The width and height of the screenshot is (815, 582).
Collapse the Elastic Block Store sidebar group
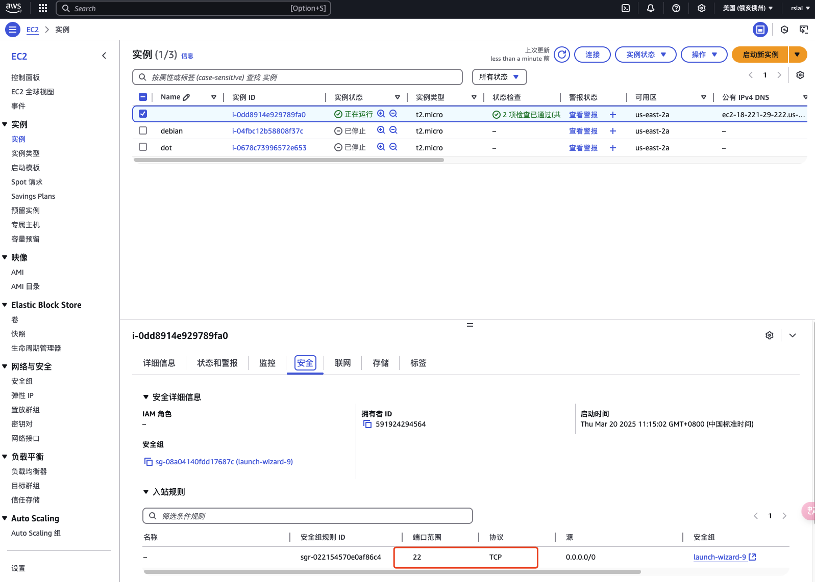[5, 305]
